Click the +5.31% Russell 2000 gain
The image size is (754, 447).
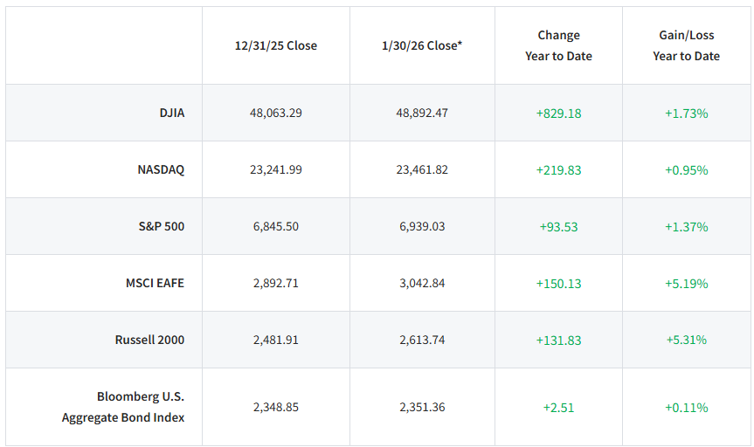[686, 340]
